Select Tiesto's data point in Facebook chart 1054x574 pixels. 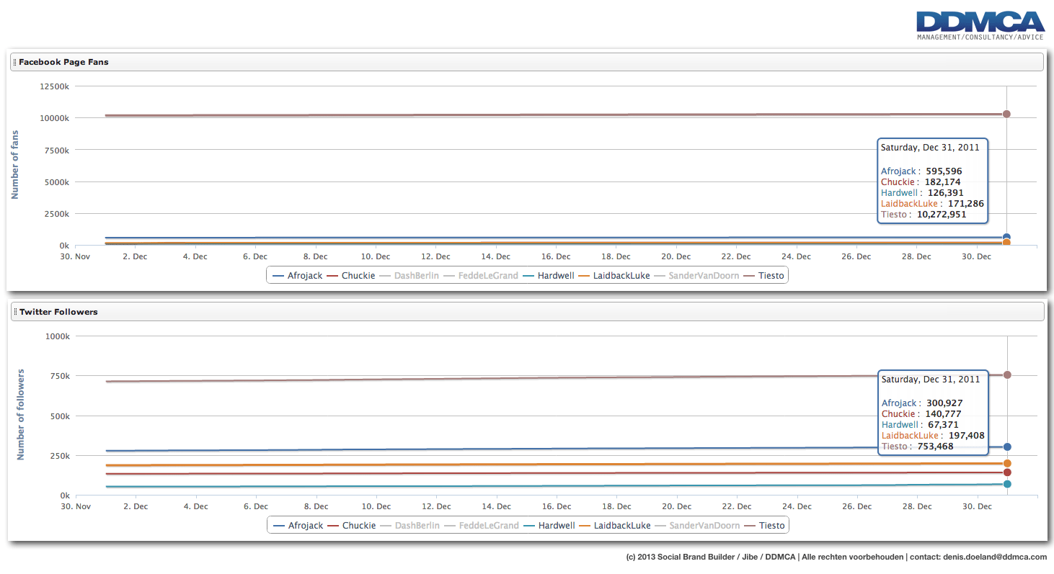pyautogui.click(x=1006, y=114)
